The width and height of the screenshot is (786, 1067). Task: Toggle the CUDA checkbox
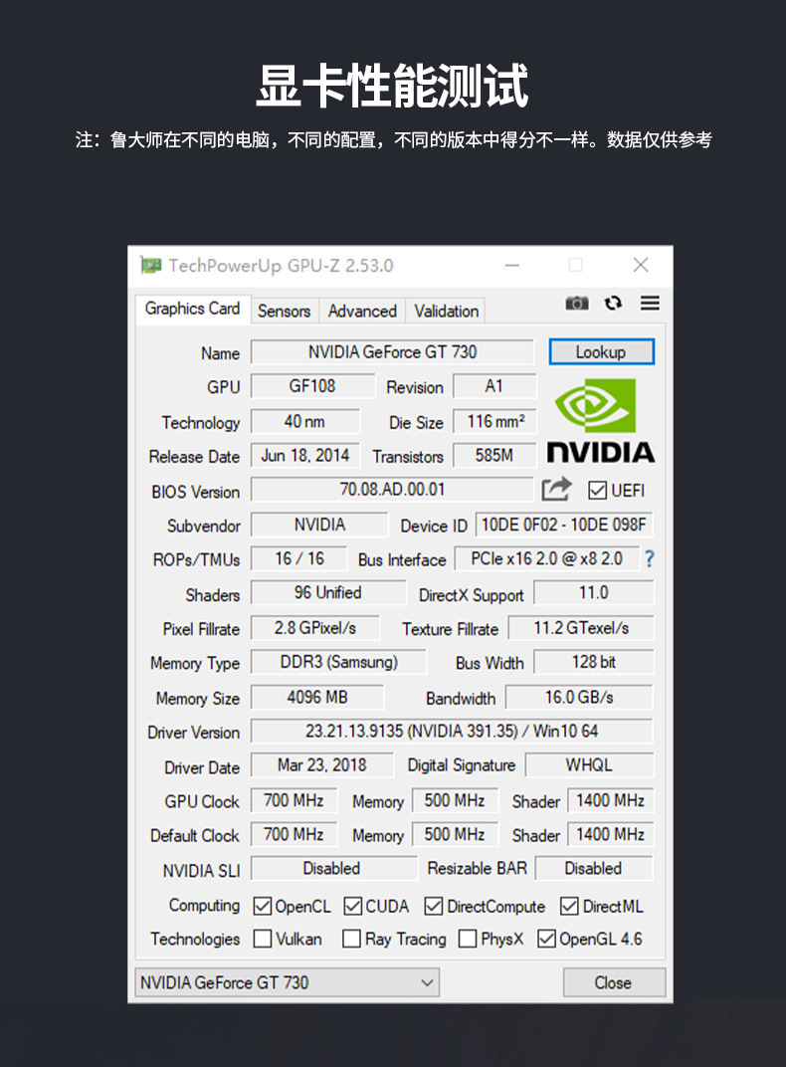[352, 906]
